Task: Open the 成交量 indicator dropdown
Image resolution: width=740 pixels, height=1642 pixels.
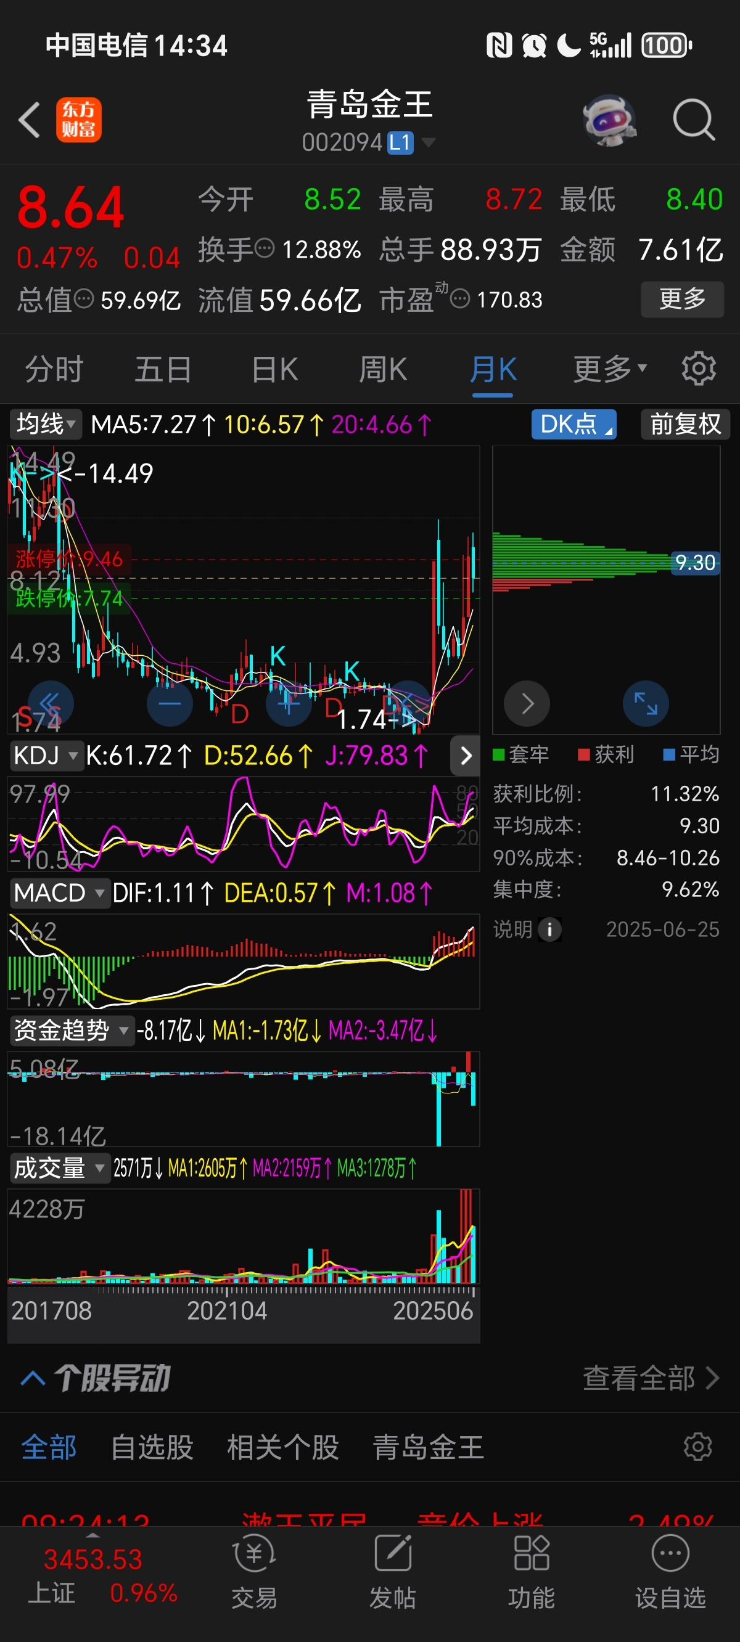Action: coord(59,1168)
